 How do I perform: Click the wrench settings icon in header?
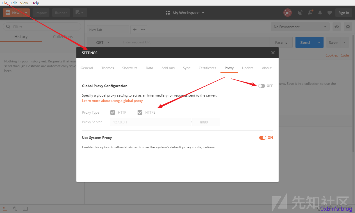(x=310, y=13)
